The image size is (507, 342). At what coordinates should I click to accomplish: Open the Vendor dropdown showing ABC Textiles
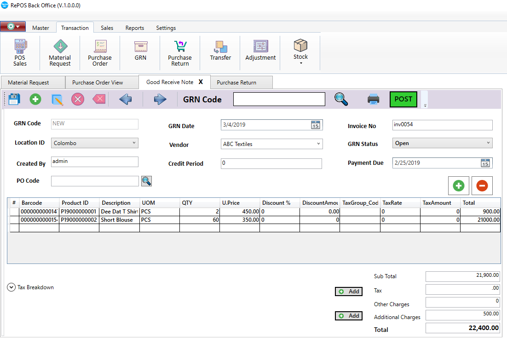[271, 144]
